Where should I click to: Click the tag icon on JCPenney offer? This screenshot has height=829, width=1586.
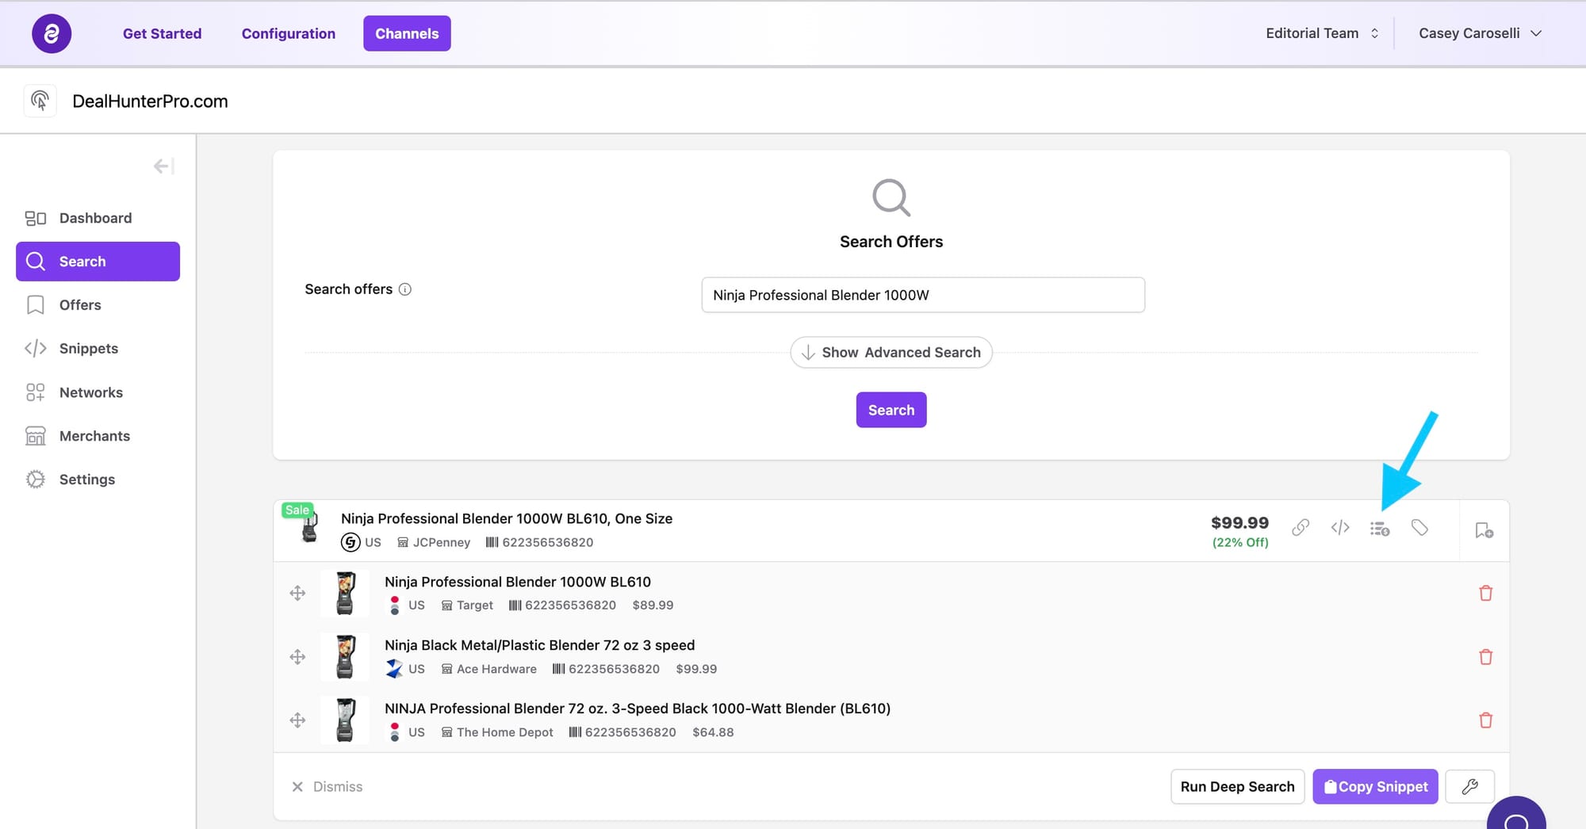point(1419,528)
